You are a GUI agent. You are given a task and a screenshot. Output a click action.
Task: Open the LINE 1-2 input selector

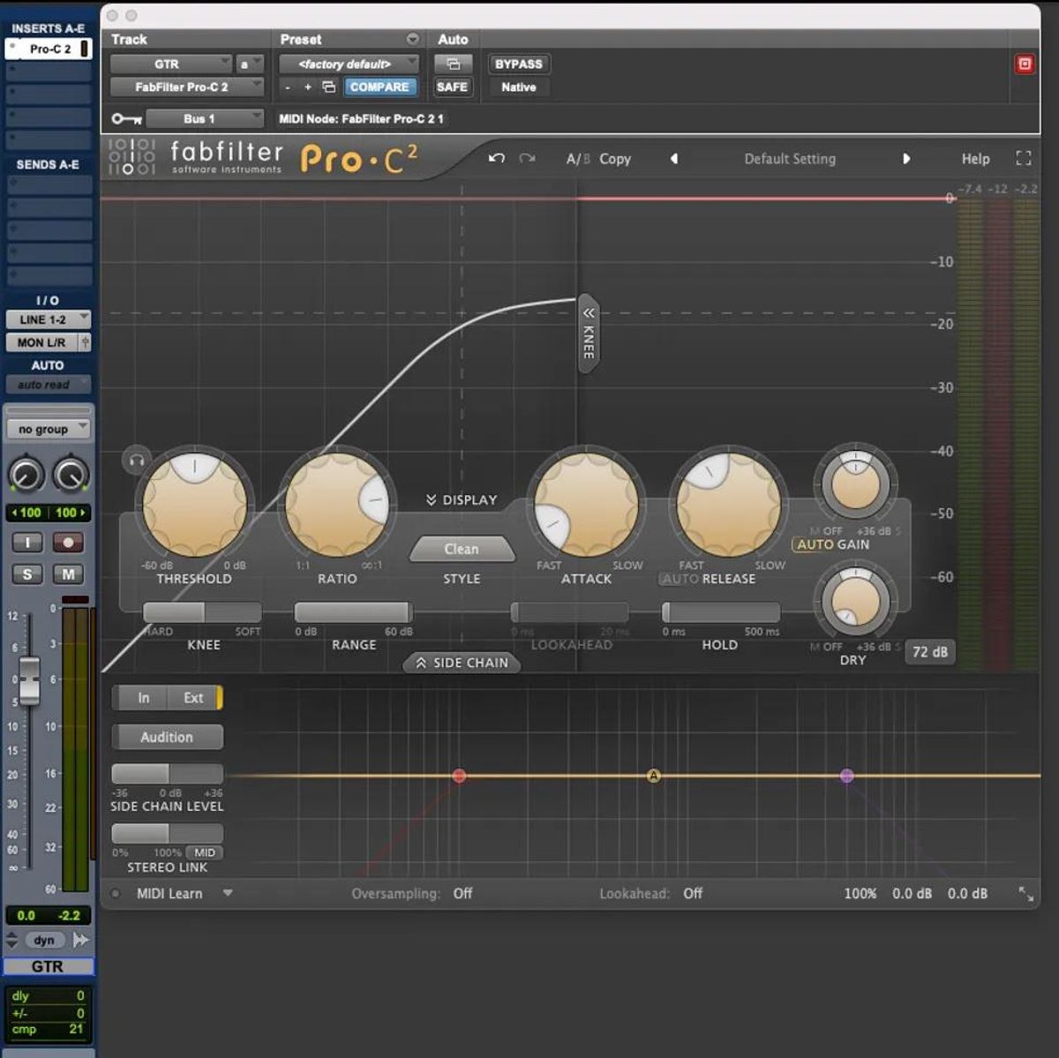coord(49,319)
